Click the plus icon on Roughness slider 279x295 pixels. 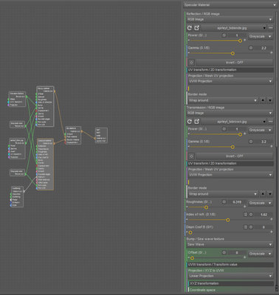(x=244, y=206)
